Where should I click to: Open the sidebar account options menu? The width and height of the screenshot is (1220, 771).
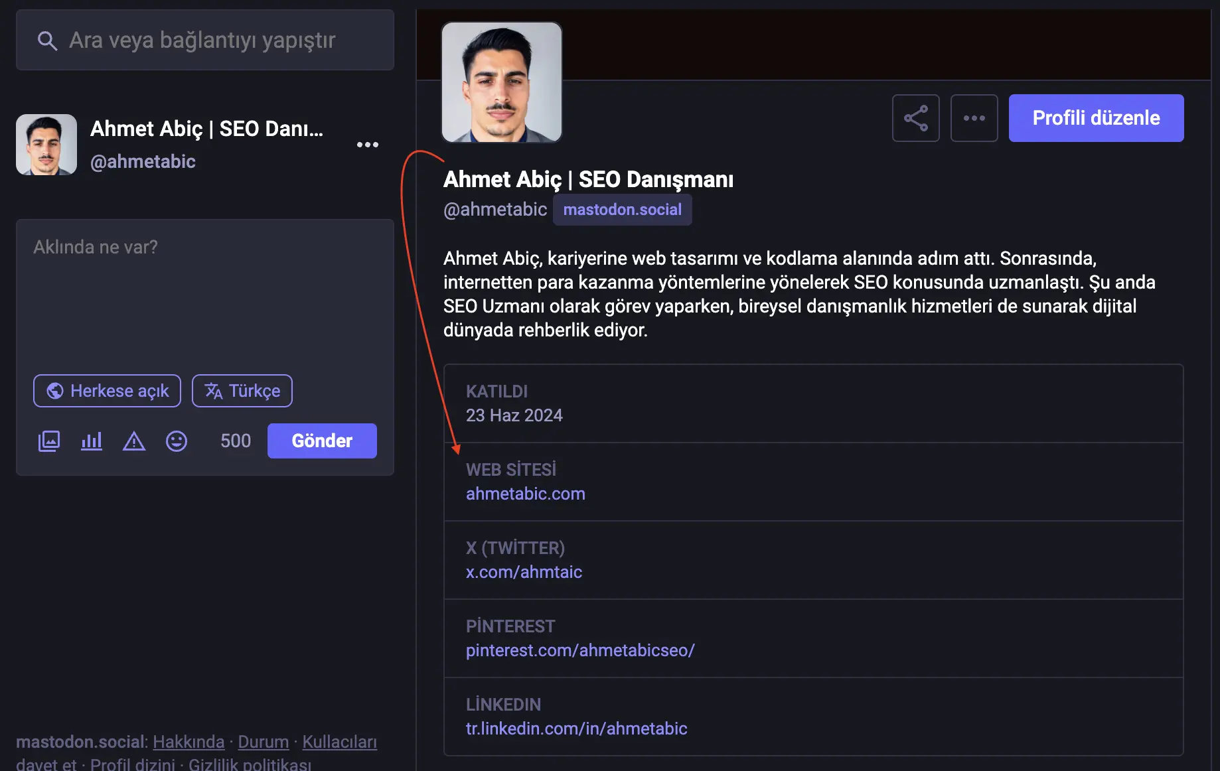click(367, 145)
